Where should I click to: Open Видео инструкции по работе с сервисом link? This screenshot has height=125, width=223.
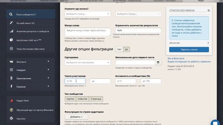[x=189, y=61]
